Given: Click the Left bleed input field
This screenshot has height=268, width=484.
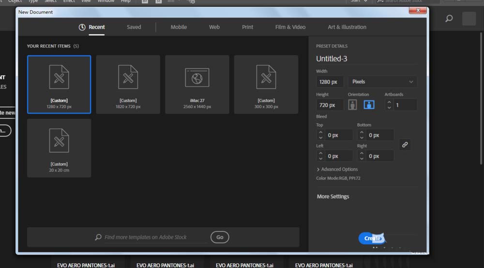Looking at the screenshot, I should 339,156.
